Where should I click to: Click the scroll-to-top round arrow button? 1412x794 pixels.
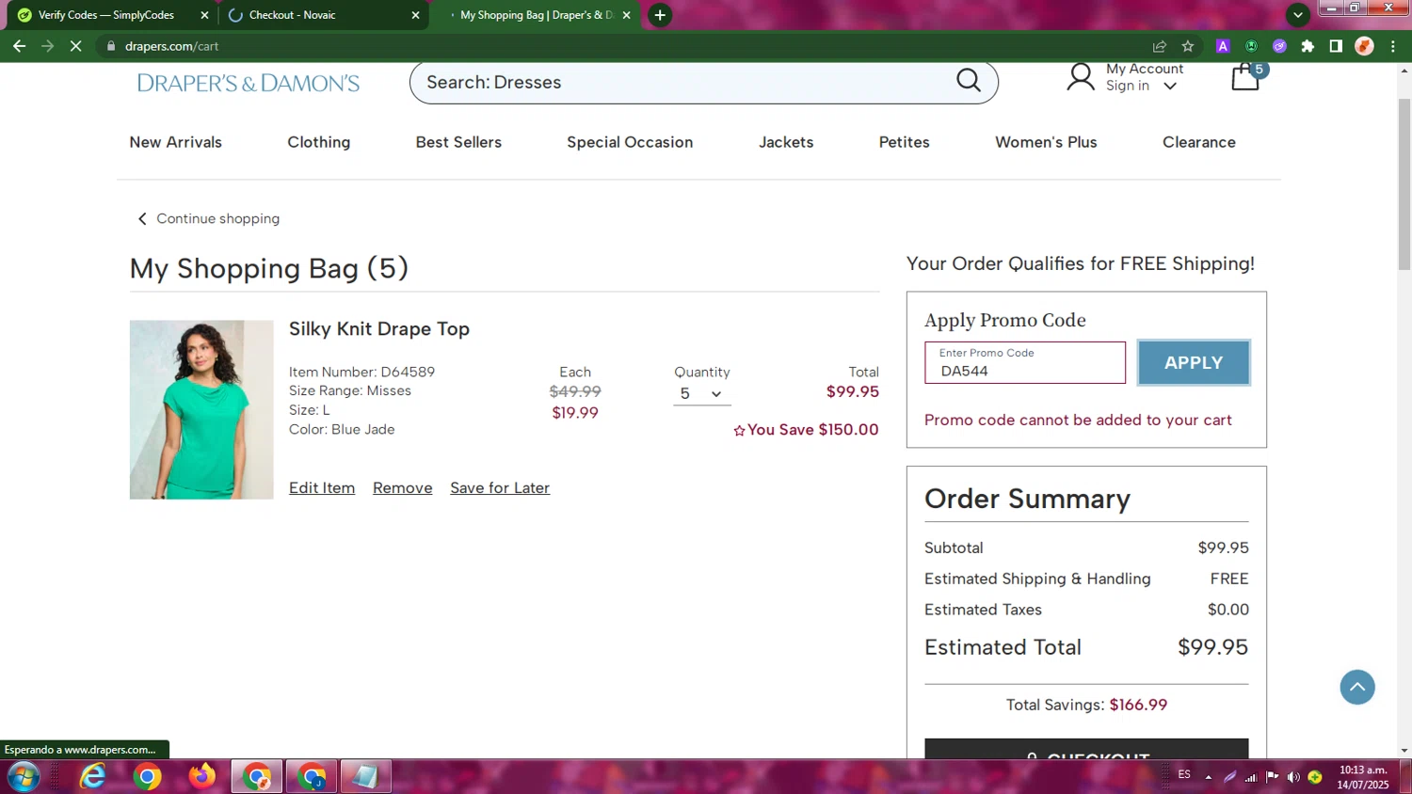click(1357, 687)
